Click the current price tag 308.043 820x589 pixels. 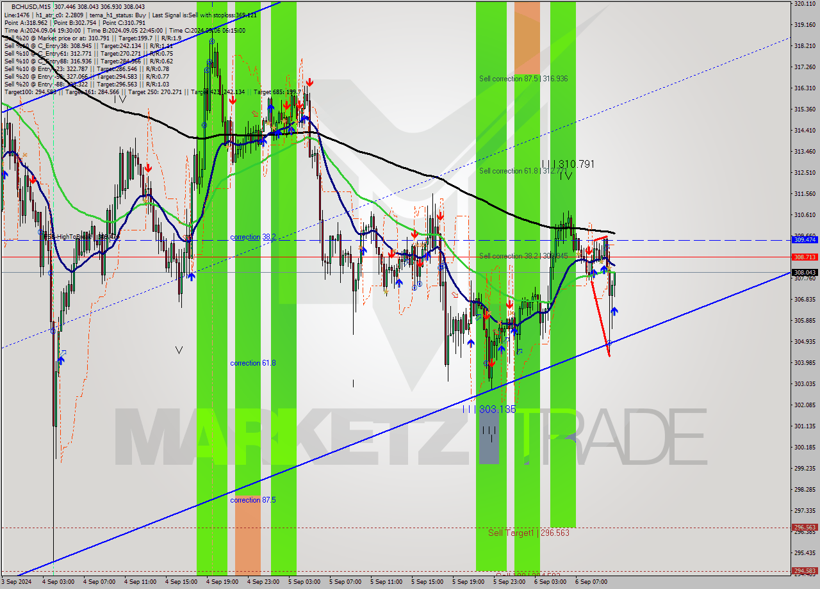click(x=804, y=272)
